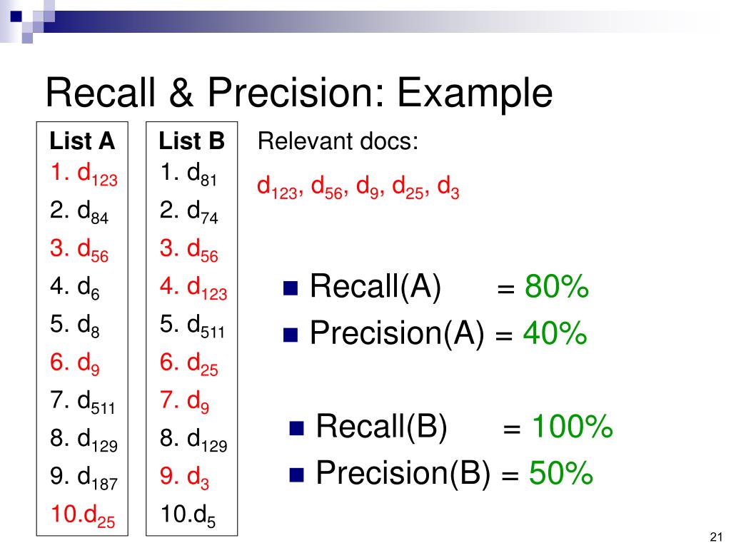Click the slide number 21

(x=716, y=537)
